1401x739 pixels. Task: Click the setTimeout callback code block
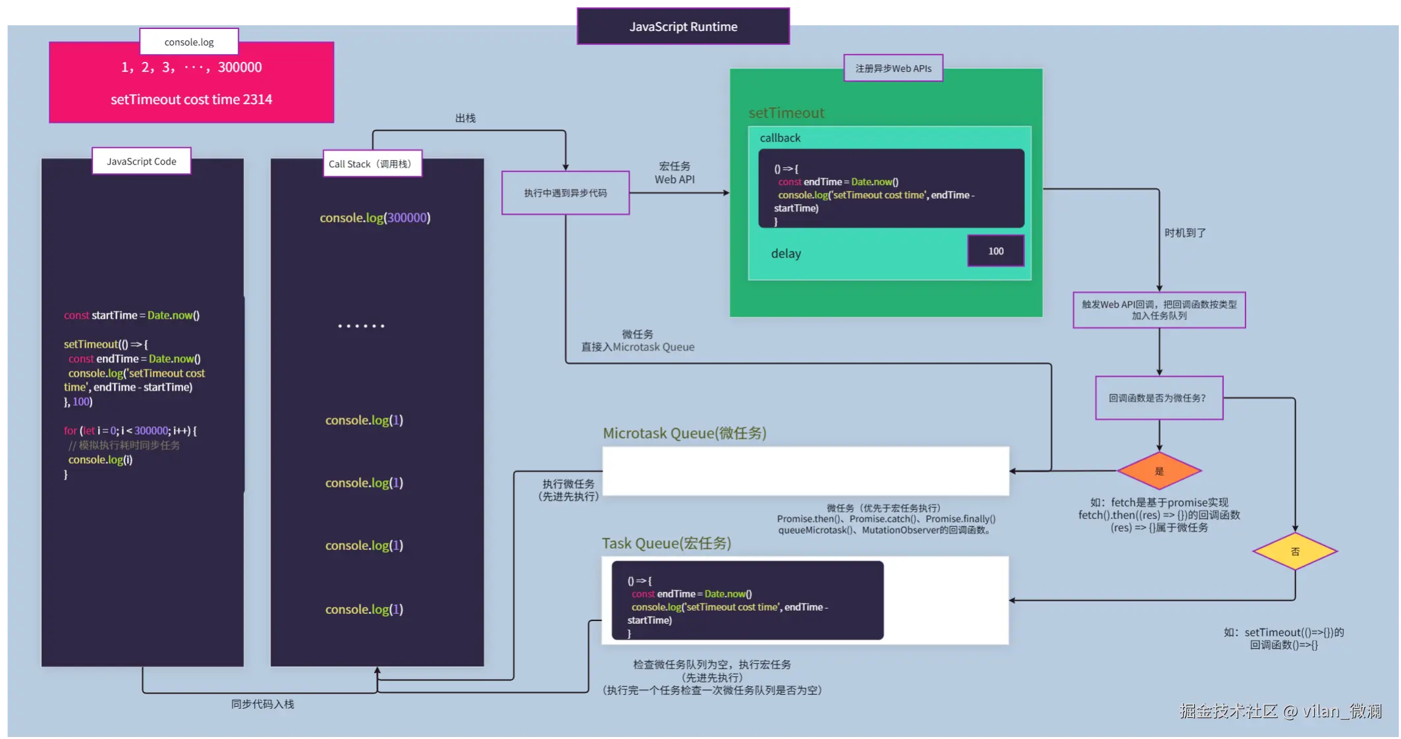pos(891,188)
